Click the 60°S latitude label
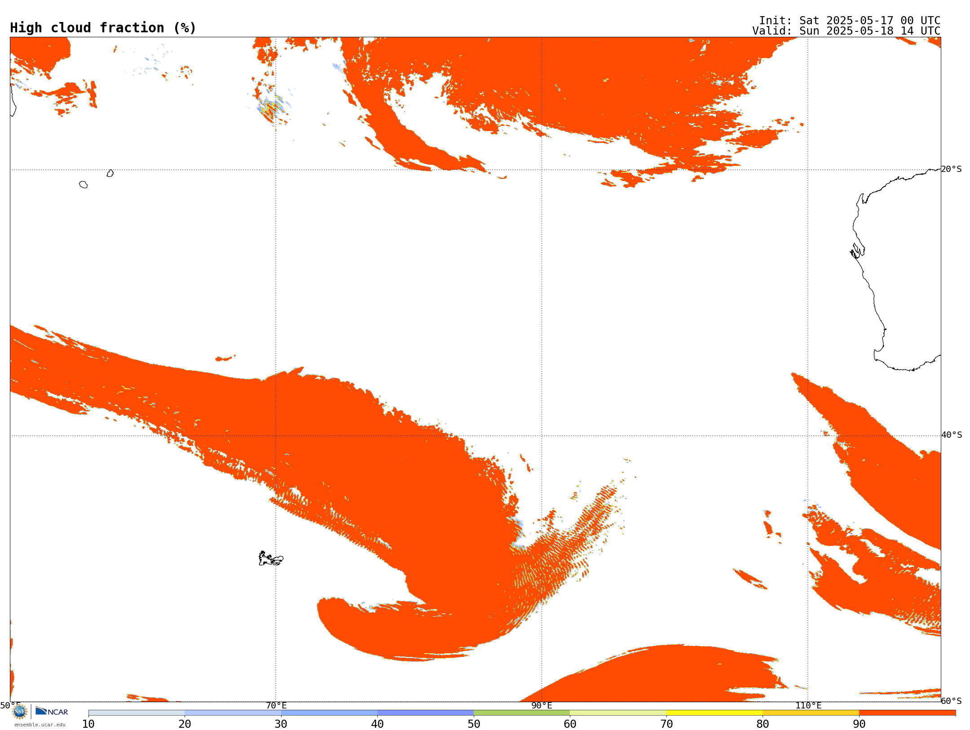970x730 pixels. coord(952,701)
